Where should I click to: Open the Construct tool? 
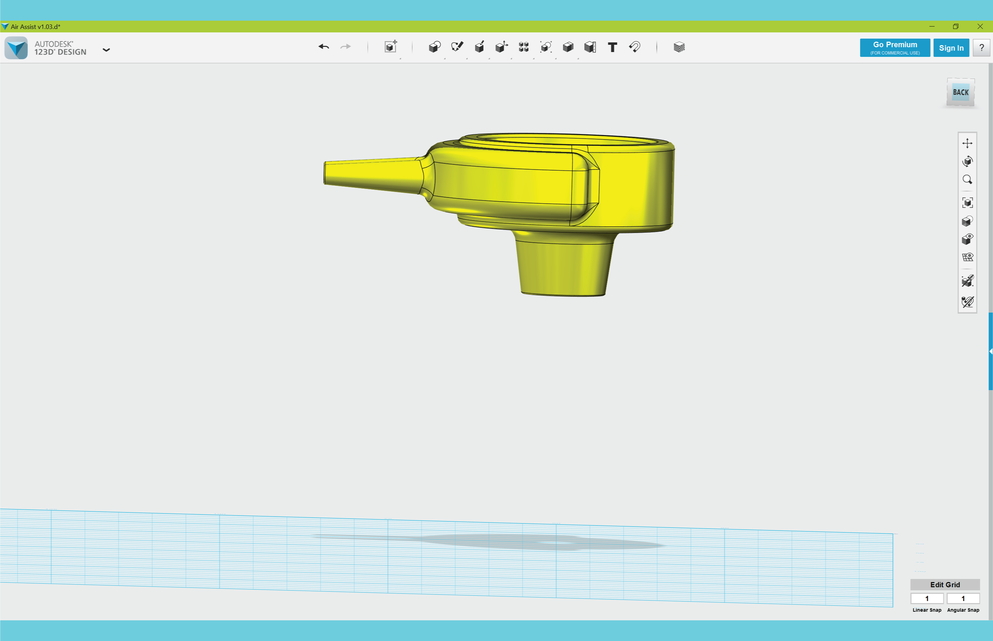479,47
